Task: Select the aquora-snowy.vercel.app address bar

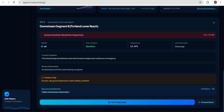Action: point(110,2)
